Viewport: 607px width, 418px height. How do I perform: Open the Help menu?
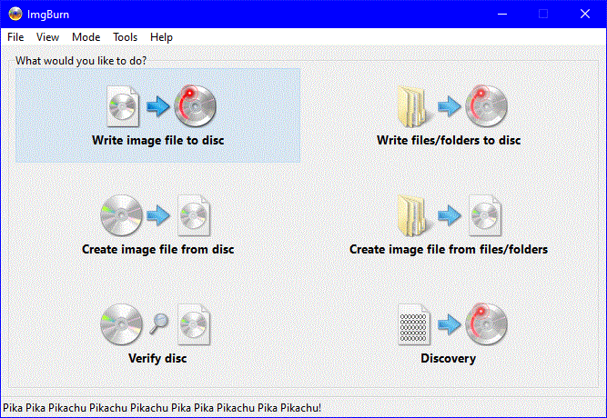(161, 37)
